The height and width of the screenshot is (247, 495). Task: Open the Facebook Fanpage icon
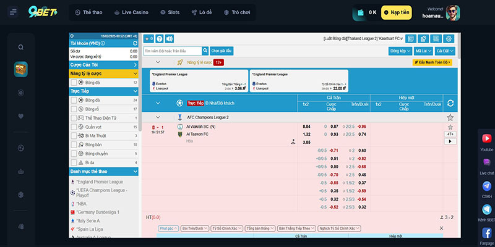pos(486,233)
